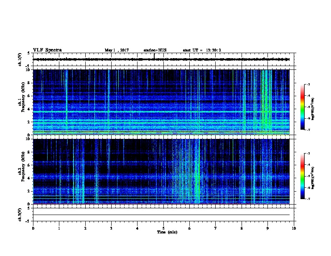
Task: Click the ch.1 spectrogram color scale bar
Action: click(302, 107)
